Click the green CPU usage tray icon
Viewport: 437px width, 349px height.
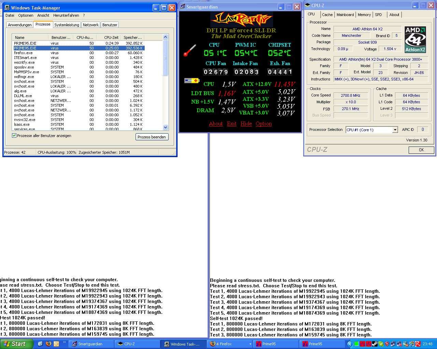tap(356, 344)
